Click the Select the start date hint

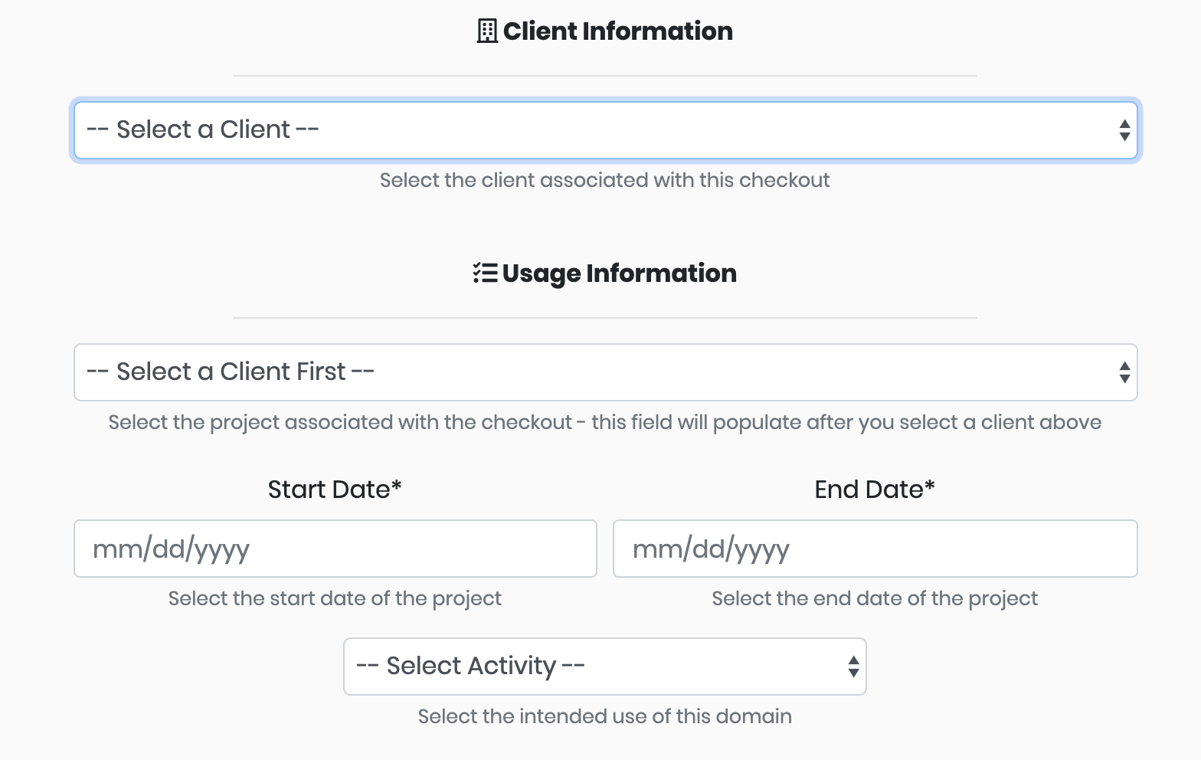(x=335, y=598)
